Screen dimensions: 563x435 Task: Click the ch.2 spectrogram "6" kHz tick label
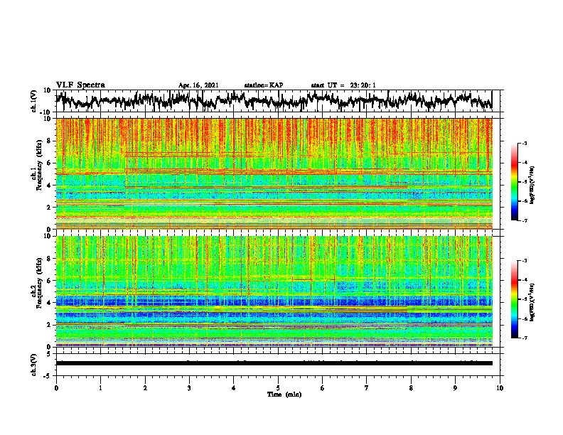pyautogui.click(x=49, y=281)
